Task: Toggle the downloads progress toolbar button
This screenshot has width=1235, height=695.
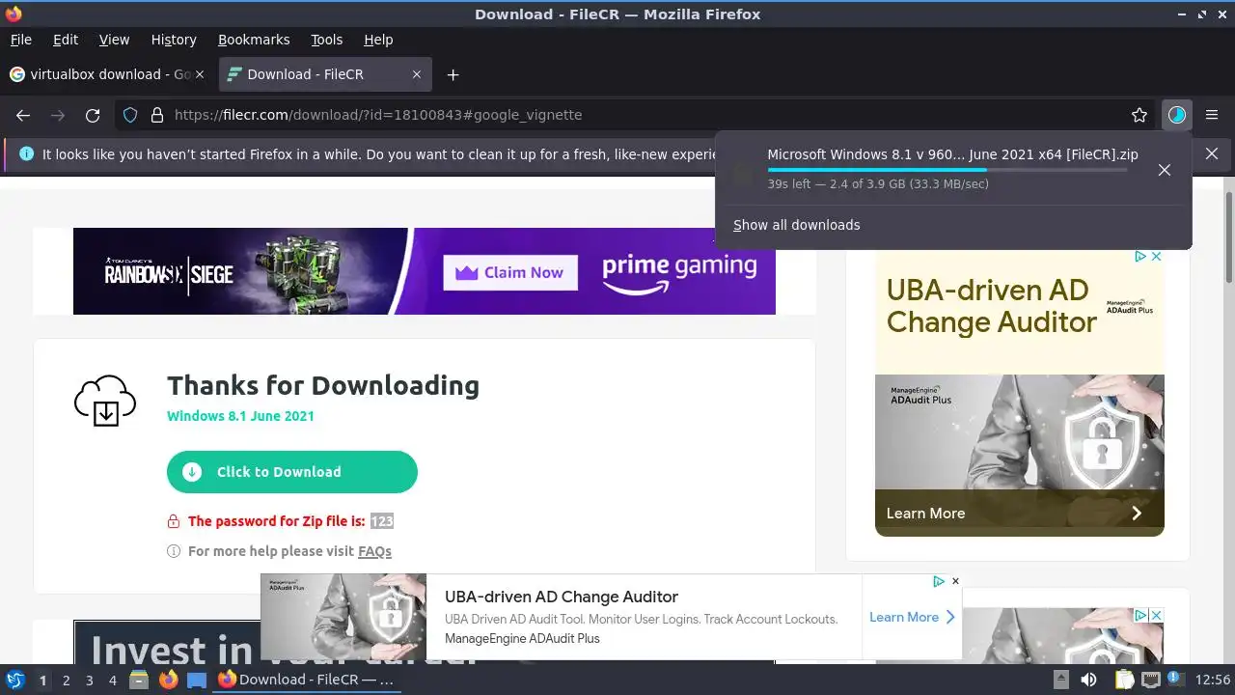Action: [1176, 115]
